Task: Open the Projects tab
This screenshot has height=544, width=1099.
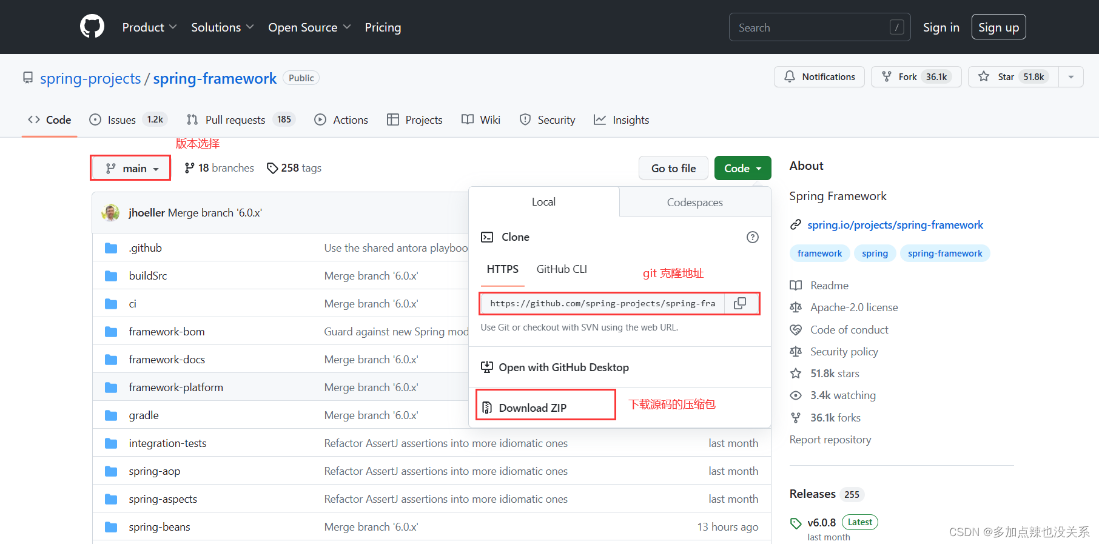Action: coord(415,119)
